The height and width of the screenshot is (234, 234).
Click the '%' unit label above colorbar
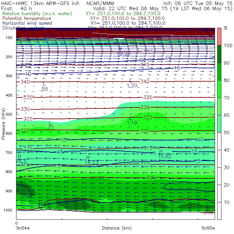pyautogui.click(x=225, y=28)
